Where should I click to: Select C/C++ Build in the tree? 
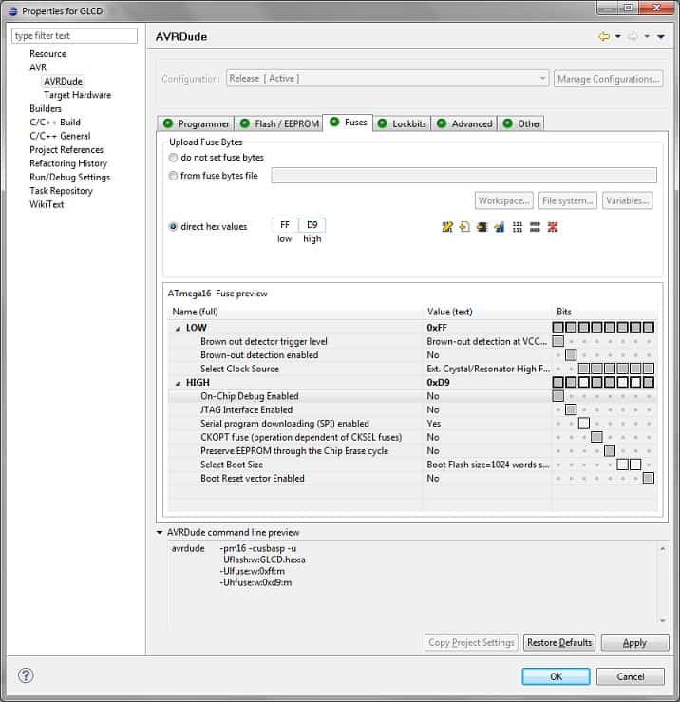click(x=55, y=123)
